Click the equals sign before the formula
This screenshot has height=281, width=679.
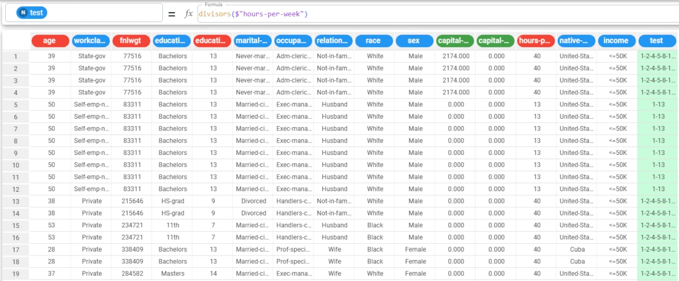pyautogui.click(x=171, y=14)
